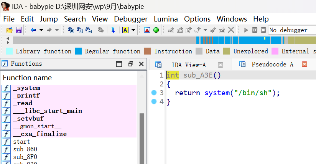Click the make code toolbar icon
316x164 pixels.
(x=171, y=30)
